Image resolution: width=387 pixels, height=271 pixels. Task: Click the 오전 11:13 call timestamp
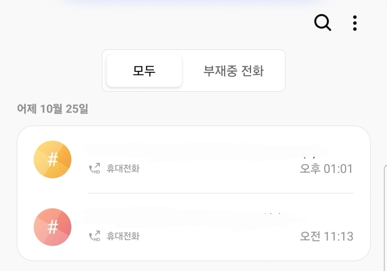click(326, 236)
